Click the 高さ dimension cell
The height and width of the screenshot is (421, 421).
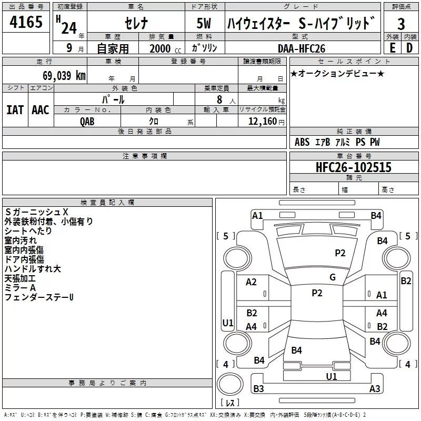pyautogui.click(x=398, y=189)
